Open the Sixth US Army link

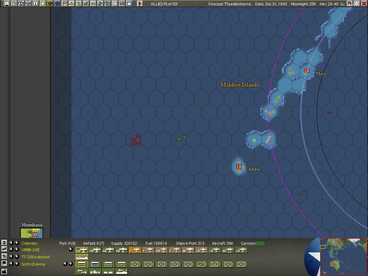pos(33,264)
